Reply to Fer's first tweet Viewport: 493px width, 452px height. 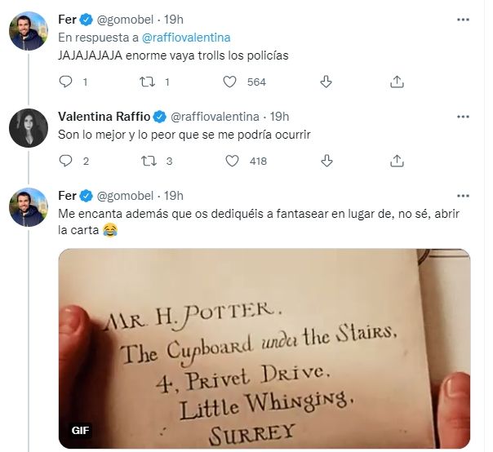[x=67, y=82]
